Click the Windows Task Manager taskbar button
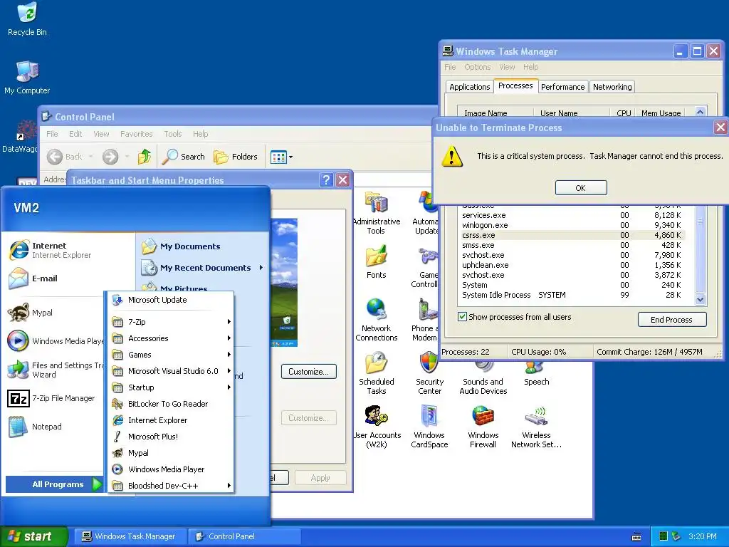 [130, 536]
